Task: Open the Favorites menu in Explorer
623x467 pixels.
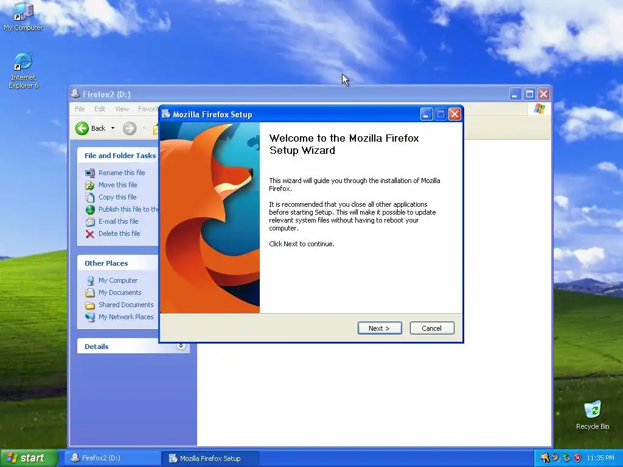Action: 148,109
